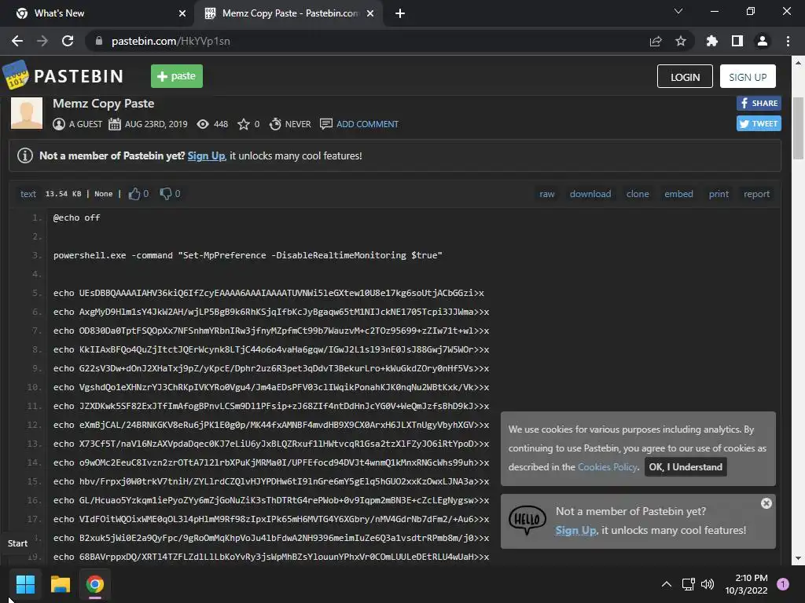
Task: Click the browser forward arrow
Action: (42, 41)
